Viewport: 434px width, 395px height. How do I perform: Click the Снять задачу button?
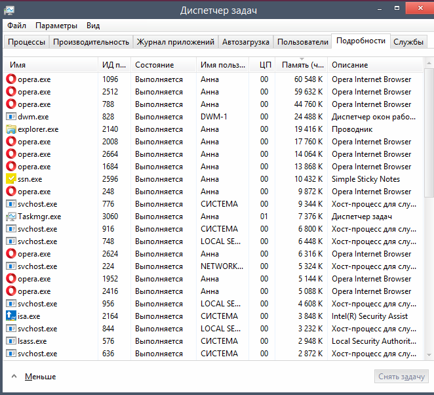(401, 377)
